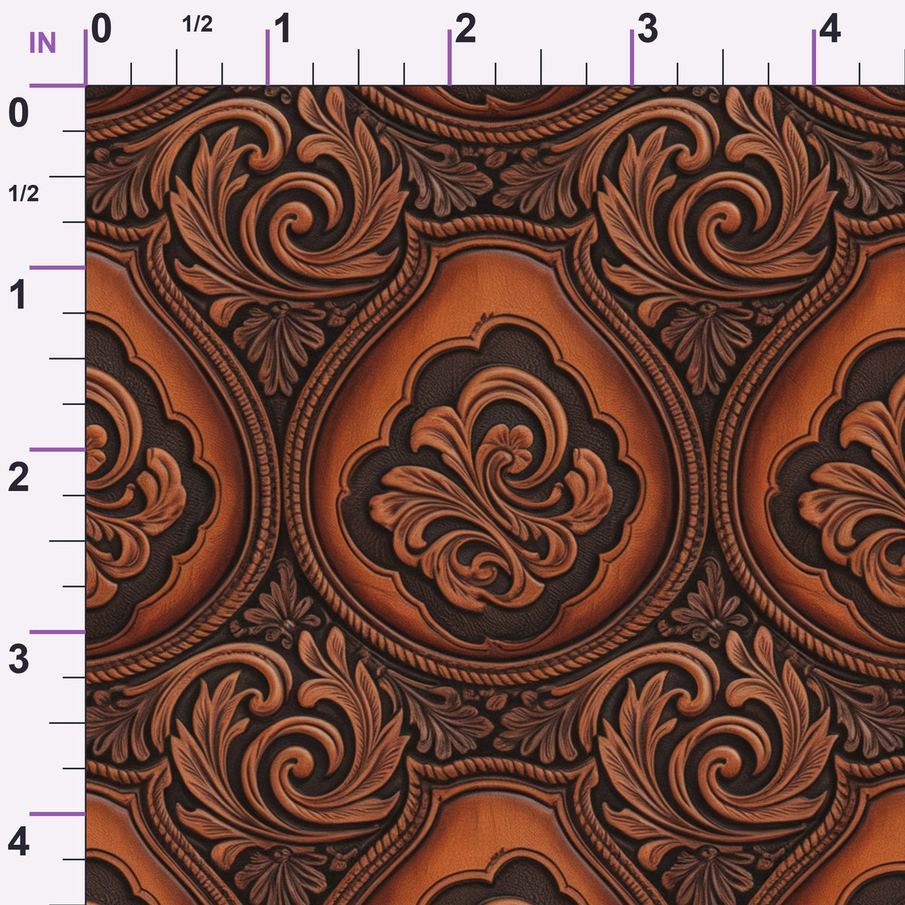This screenshot has height=905, width=905.
Task: Click the '0' on the top ruler
Action: (101, 29)
